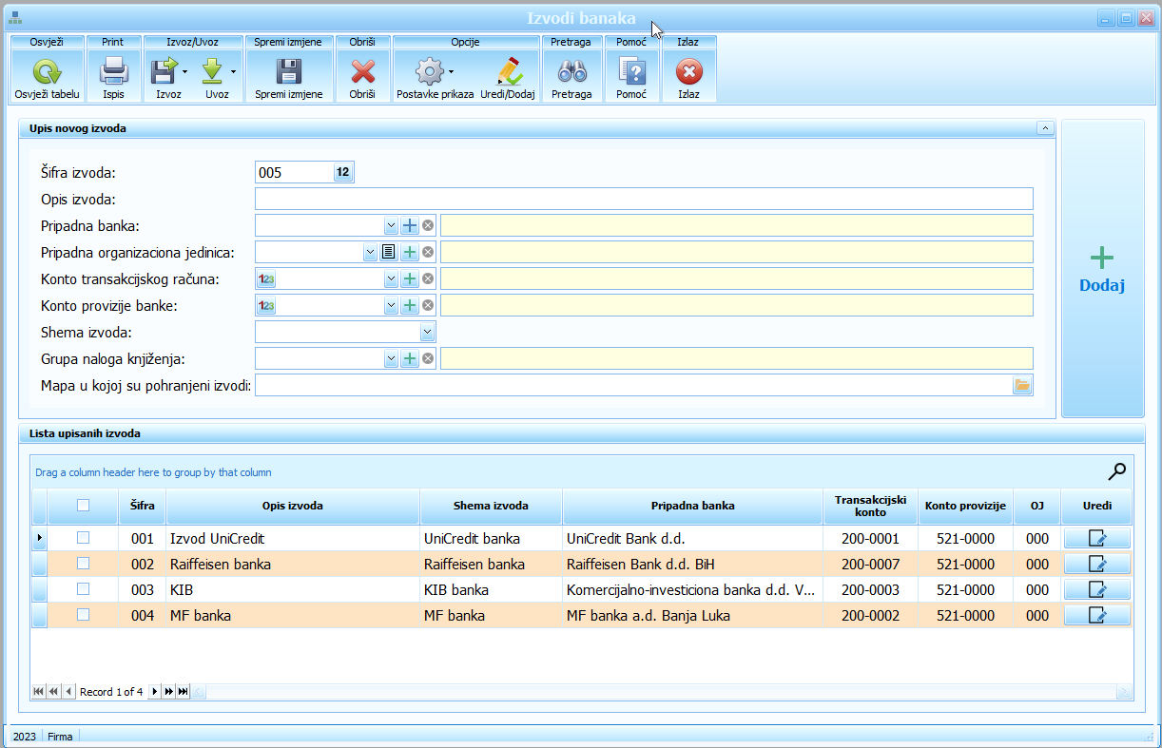
Task: Click the Spremi izmjene floppy disk icon
Action: [x=288, y=72]
